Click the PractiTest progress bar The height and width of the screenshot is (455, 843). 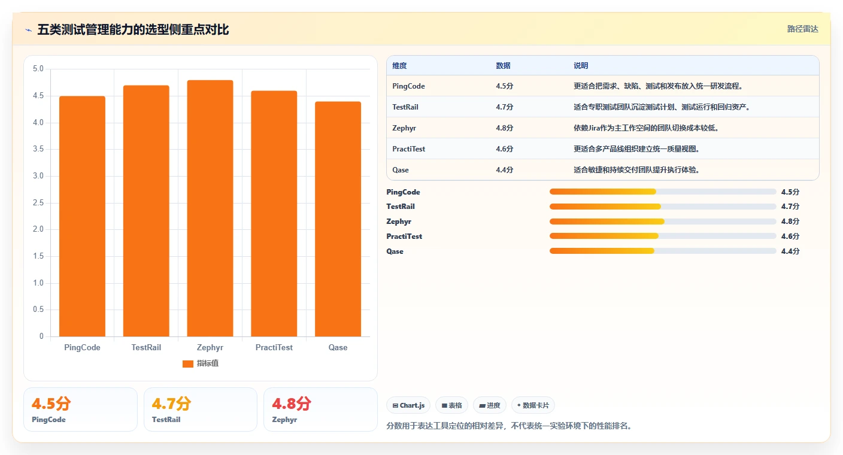pyautogui.click(x=663, y=236)
